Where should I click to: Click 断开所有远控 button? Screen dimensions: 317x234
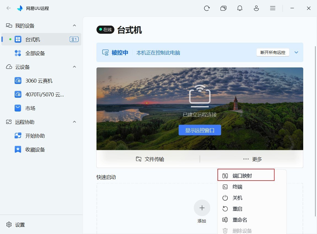coord(273,53)
